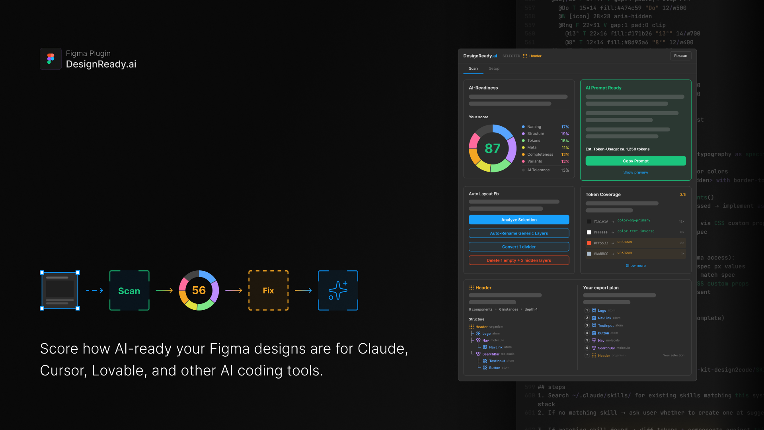Click the #FFFFFF white color swatch
The height and width of the screenshot is (430, 764).
click(x=589, y=232)
